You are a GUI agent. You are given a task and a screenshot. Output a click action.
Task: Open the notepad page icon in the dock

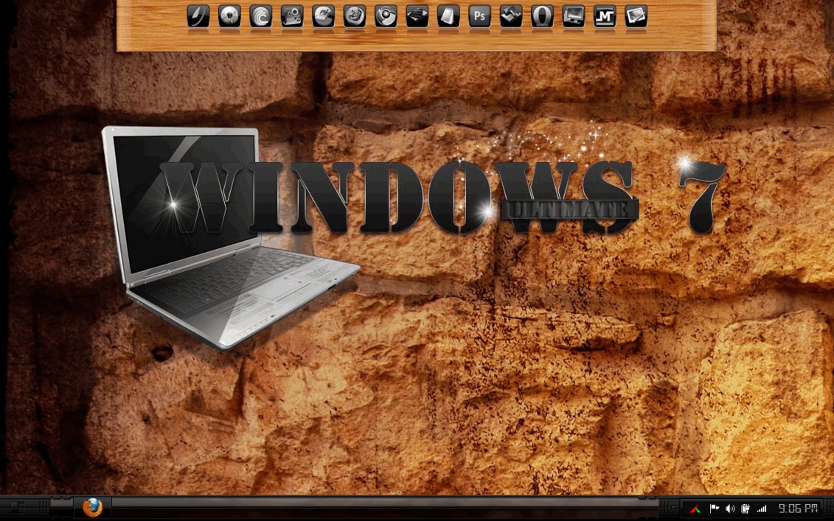pos(448,16)
